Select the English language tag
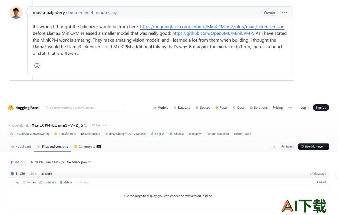This screenshot has width=338, height=215. (x=157, y=134)
